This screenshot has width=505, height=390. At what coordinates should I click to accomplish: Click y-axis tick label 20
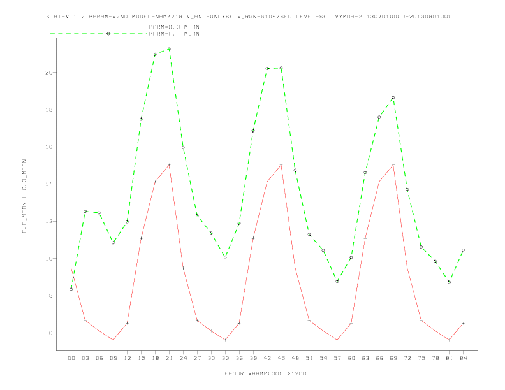(x=48, y=73)
